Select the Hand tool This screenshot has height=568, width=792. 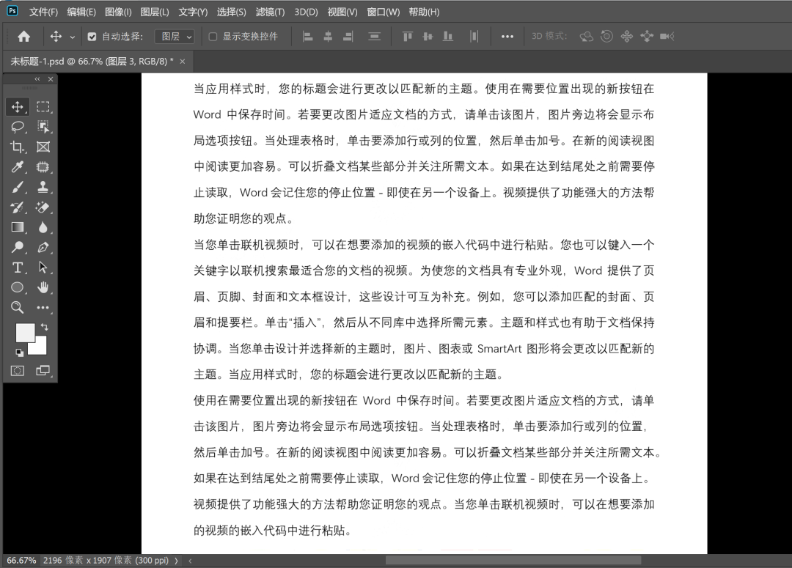(43, 287)
